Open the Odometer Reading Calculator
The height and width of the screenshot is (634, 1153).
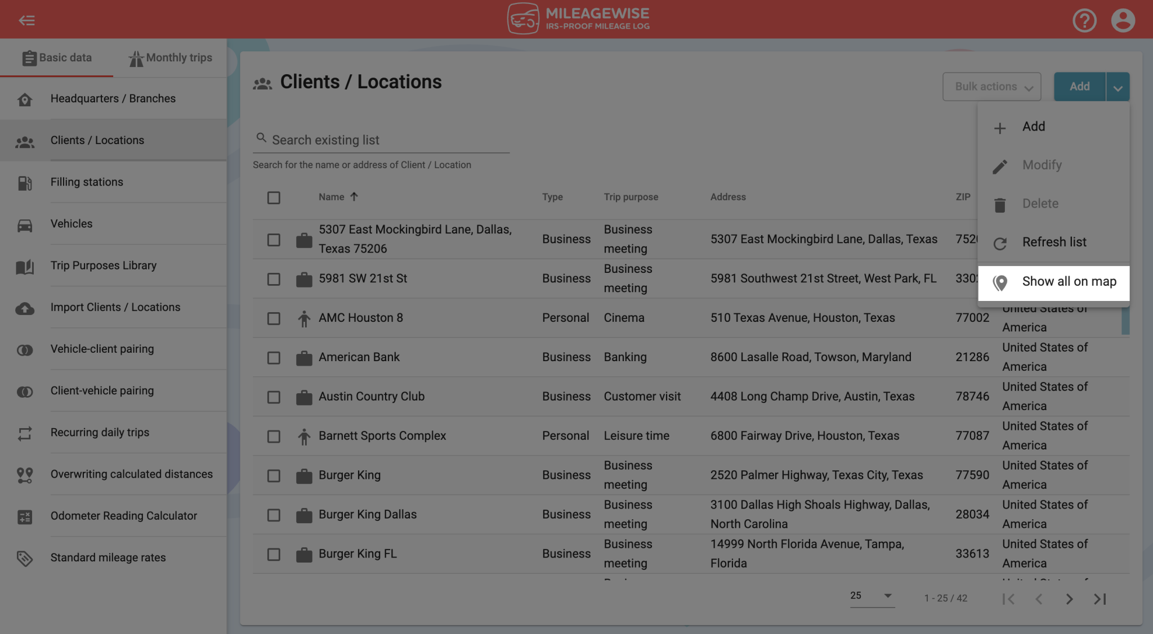click(x=123, y=515)
